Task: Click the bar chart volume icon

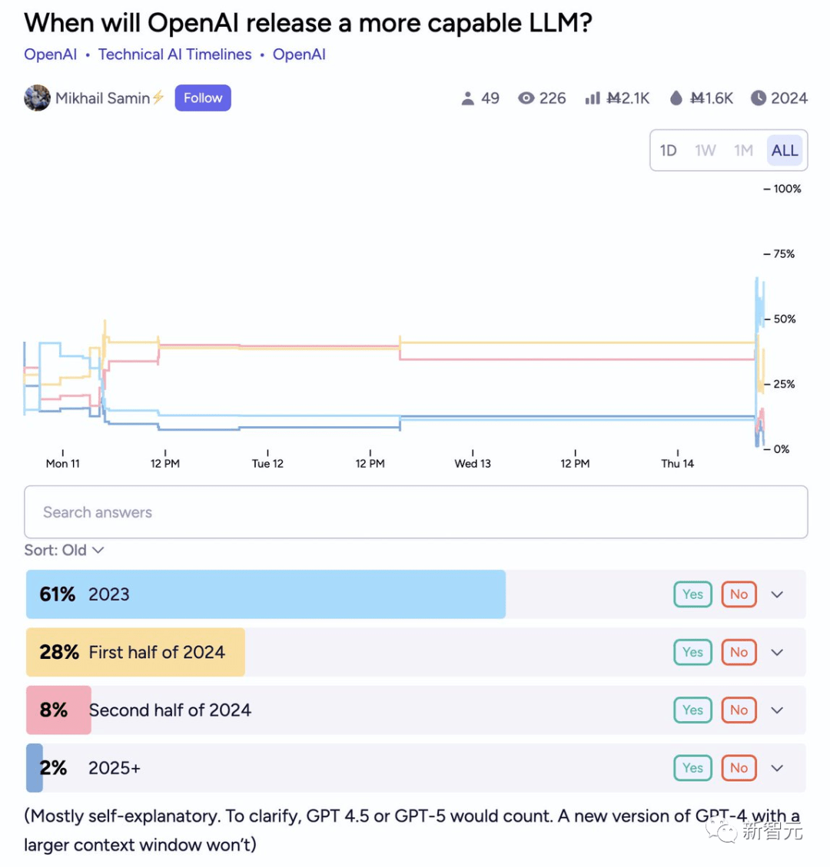Action: 593,98
